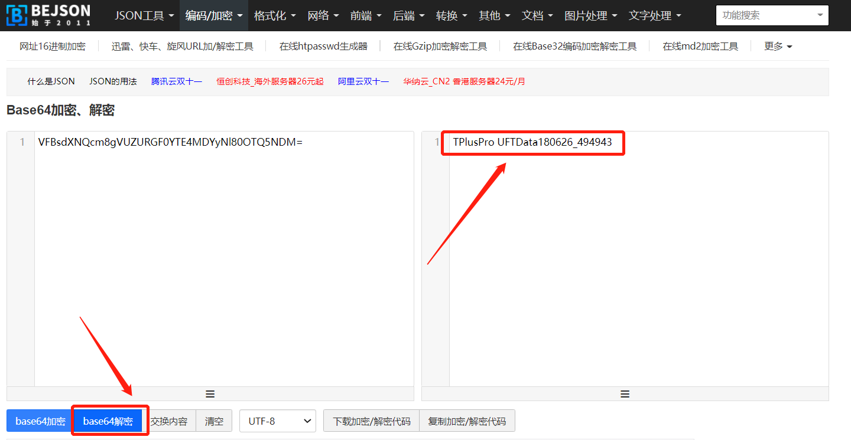This screenshot has height=440, width=851.
Task: Click 下载加密/解密代码 button
Action: click(x=371, y=421)
